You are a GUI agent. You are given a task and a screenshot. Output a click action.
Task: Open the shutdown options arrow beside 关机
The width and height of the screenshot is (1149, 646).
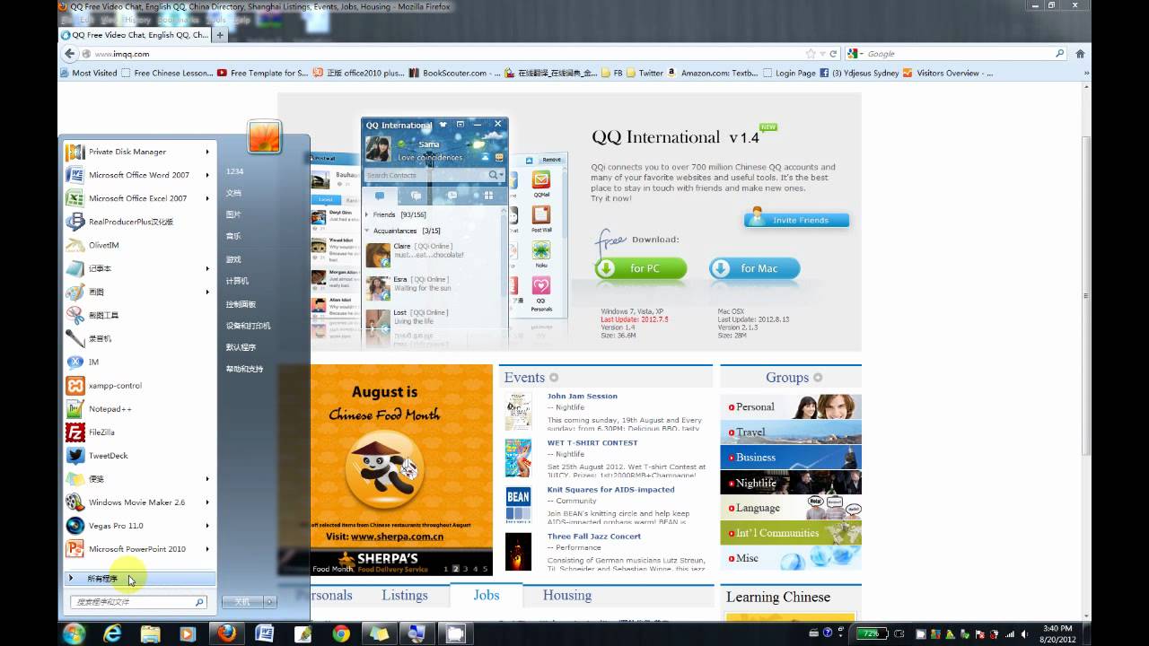click(x=269, y=602)
